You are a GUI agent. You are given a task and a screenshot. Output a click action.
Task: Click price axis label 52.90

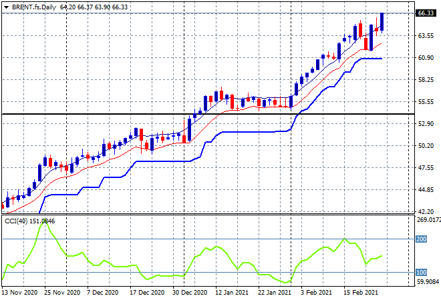click(426, 124)
